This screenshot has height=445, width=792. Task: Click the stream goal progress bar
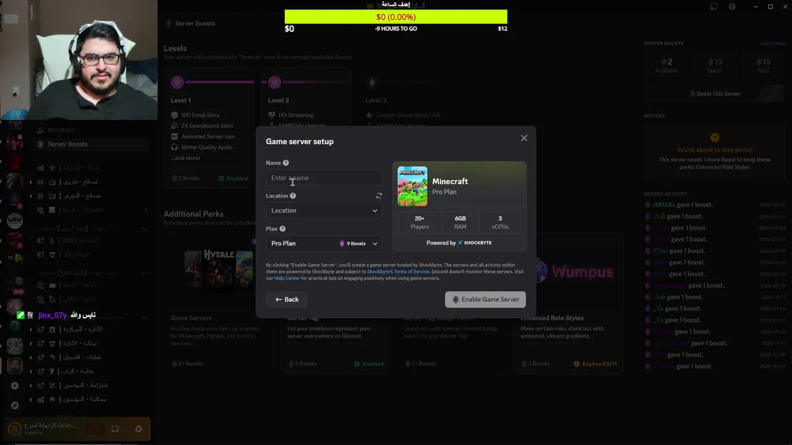pyautogui.click(x=396, y=17)
